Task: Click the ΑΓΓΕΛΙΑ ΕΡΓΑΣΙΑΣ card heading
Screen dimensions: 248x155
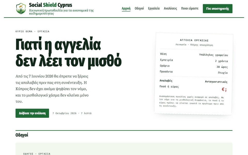Action: (194, 40)
